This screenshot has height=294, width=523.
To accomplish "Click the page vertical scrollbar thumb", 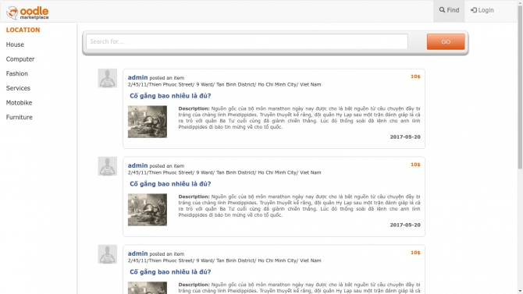I will click(x=520, y=87).
